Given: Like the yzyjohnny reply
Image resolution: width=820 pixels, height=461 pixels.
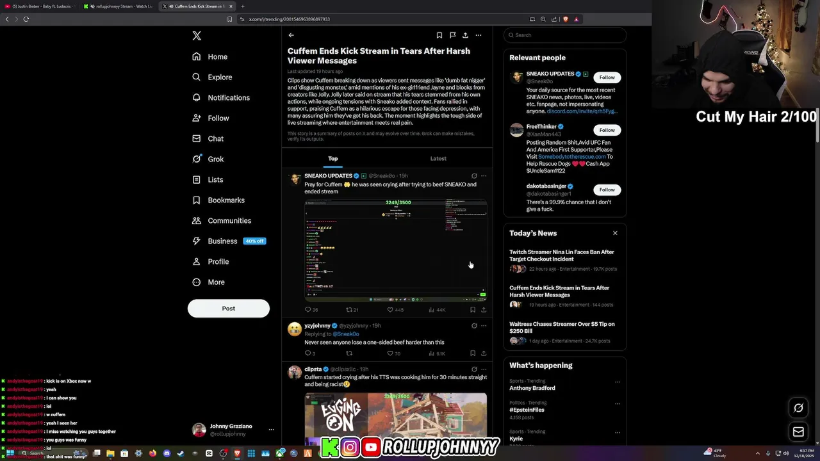Looking at the screenshot, I should pyautogui.click(x=393, y=353).
